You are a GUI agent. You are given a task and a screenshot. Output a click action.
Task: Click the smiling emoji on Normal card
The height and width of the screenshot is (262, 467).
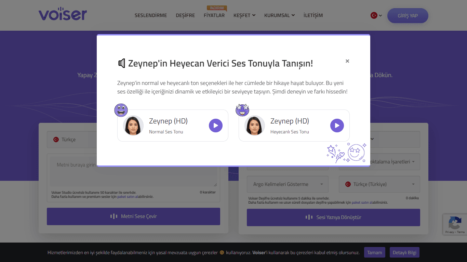pos(121,110)
